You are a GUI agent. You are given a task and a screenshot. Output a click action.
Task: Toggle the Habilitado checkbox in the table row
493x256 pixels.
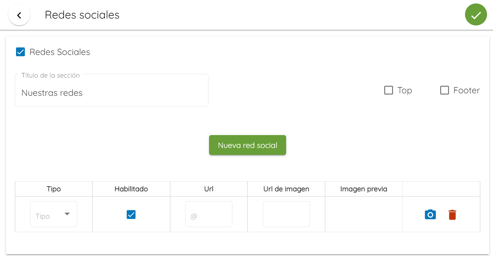[131, 215]
